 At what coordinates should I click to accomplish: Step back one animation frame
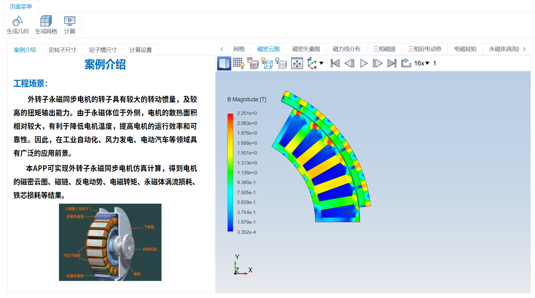[x=349, y=63]
